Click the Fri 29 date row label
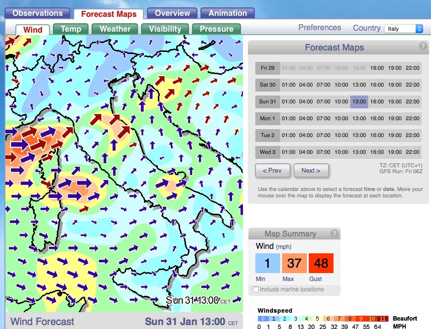431x329 pixels. 268,68
